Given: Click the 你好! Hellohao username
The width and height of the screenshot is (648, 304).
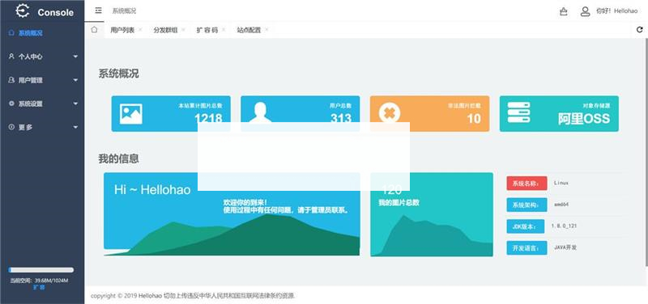Looking at the screenshot, I should tap(616, 11).
